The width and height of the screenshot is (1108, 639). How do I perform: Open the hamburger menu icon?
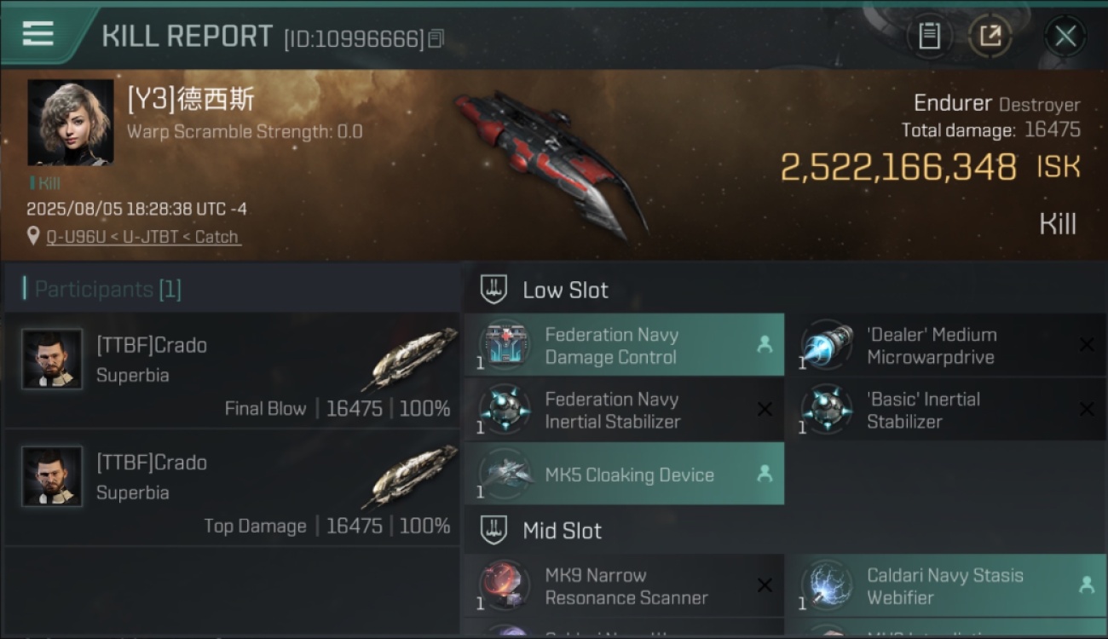tap(38, 34)
